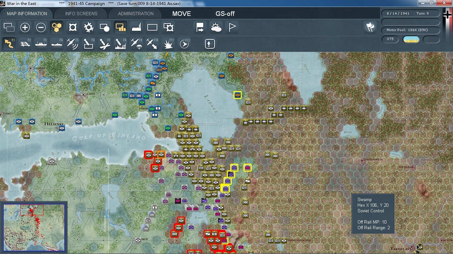Click the outlined pennant flag icon
The height and width of the screenshot is (254, 453).
click(x=232, y=27)
